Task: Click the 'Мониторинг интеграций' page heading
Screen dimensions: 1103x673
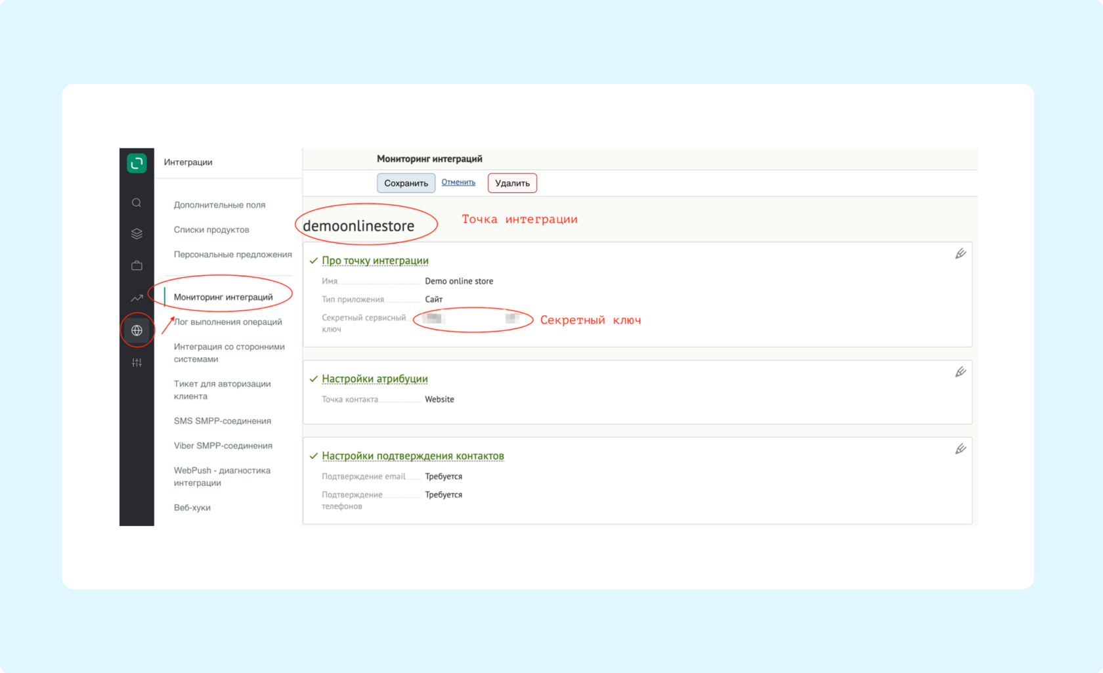Action: click(x=429, y=159)
